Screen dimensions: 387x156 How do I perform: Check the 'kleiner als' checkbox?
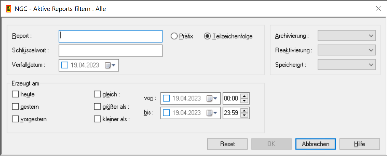point(97,119)
